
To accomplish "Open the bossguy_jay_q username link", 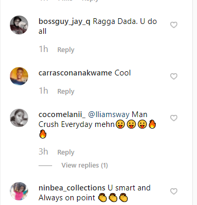I will coord(64,22).
